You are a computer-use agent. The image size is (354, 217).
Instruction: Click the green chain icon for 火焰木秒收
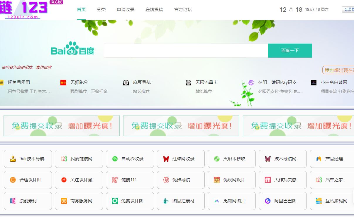(217, 159)
